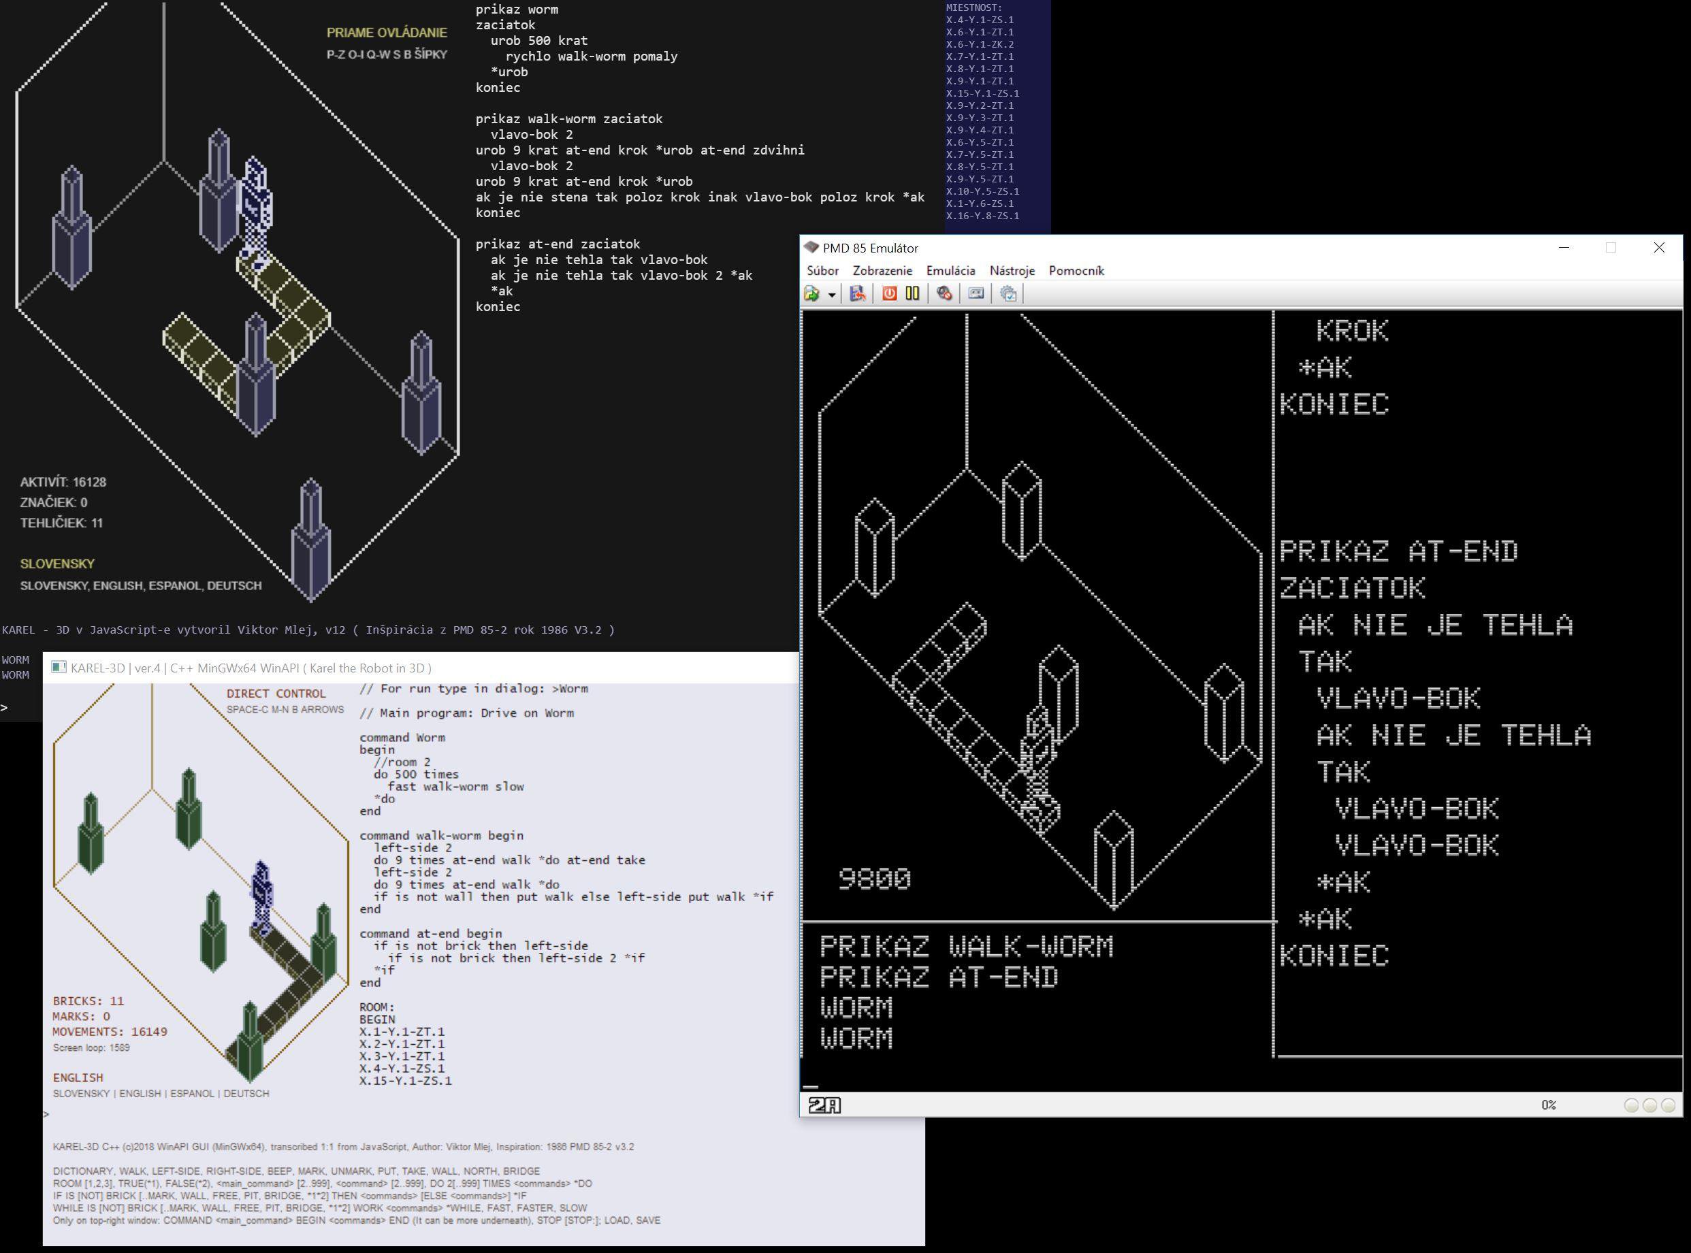Open the Pomocník help menu
Viewport: 1691px width, 1253px height.
tap(1077, 270)
